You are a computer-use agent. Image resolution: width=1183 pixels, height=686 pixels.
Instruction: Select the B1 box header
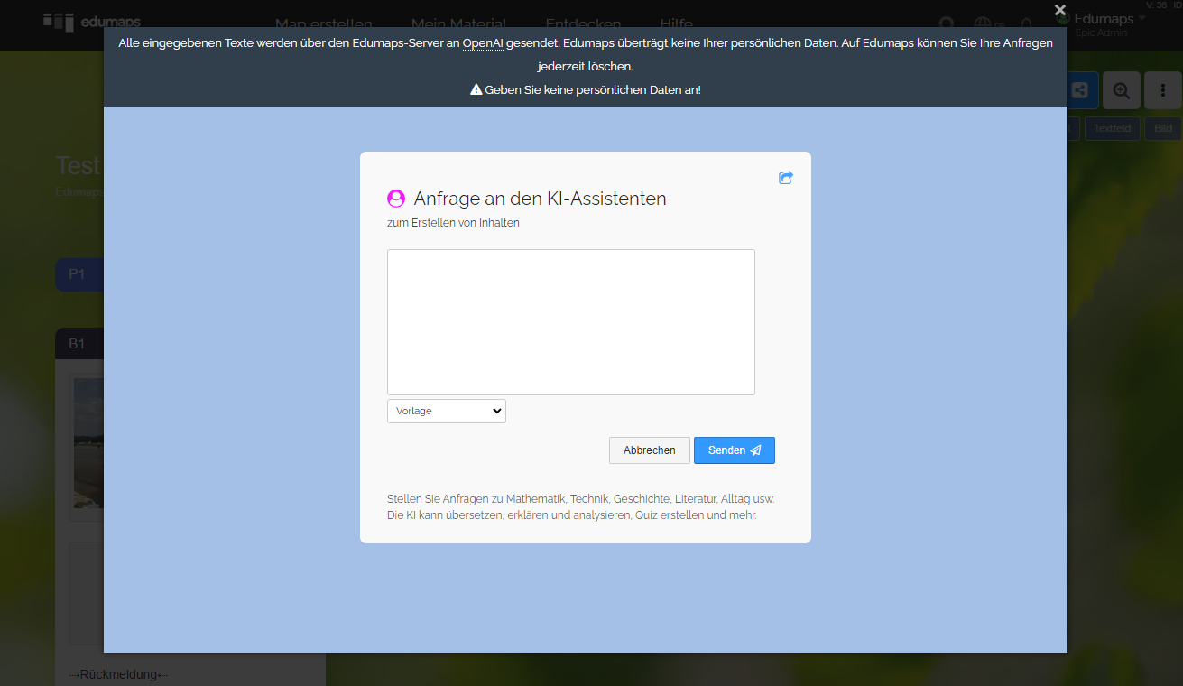click(79, 344)
